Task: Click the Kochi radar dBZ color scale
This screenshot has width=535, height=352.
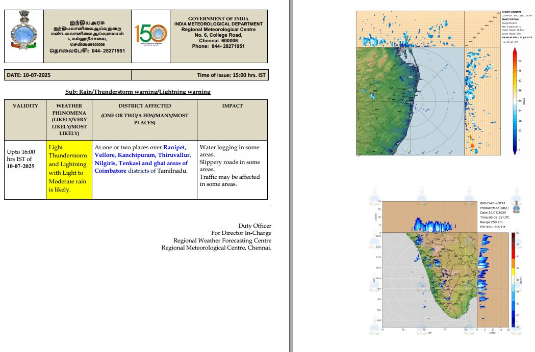Action: (x=513, y=280)
